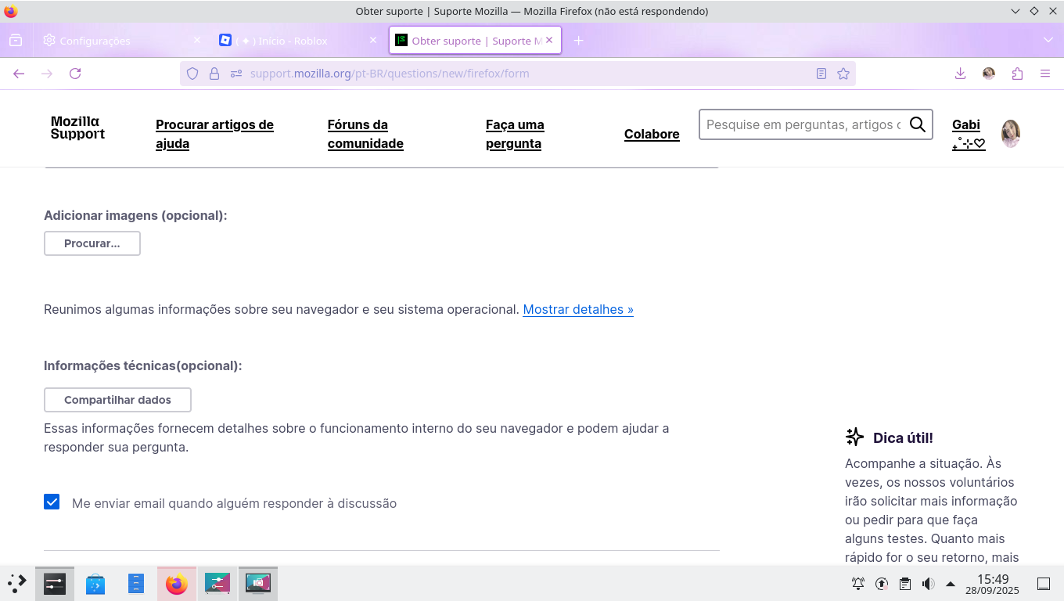
Task: Click the Mozilla Support logo
Action: pos(78,128)
